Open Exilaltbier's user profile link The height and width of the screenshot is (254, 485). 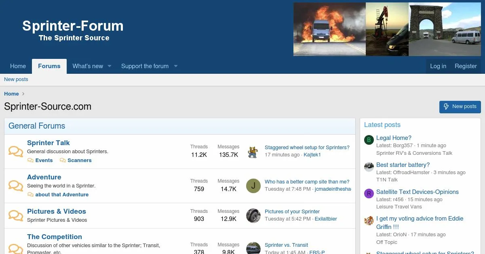tap(326, 219)
